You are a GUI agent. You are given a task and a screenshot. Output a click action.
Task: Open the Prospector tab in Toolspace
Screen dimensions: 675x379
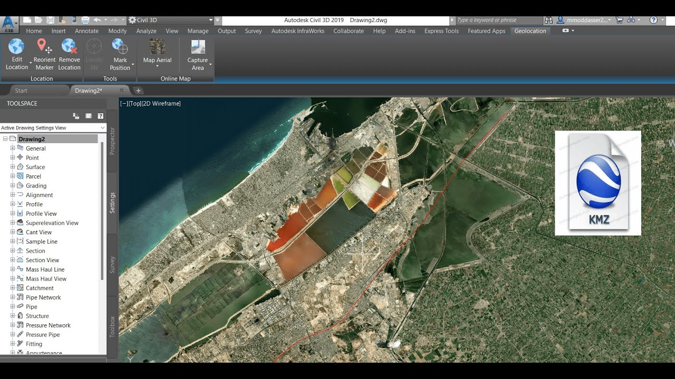[112, 141]
